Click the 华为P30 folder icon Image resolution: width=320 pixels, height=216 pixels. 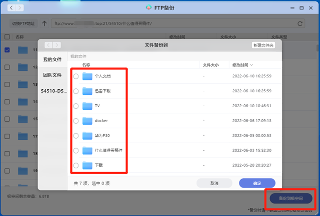(87, 136)
